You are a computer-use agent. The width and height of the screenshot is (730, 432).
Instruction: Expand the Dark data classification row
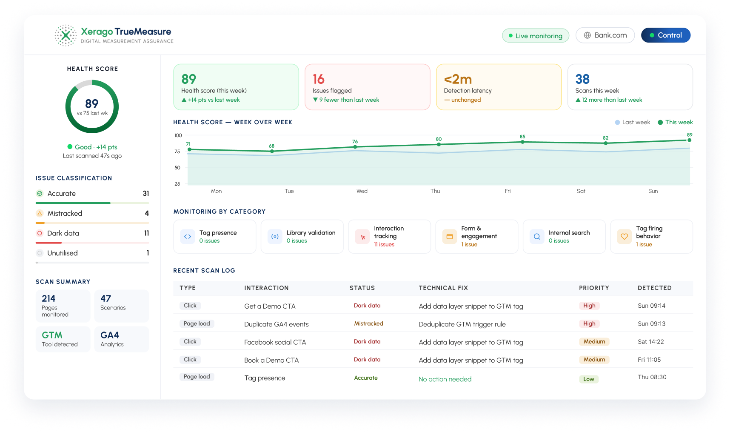(92, 233)
